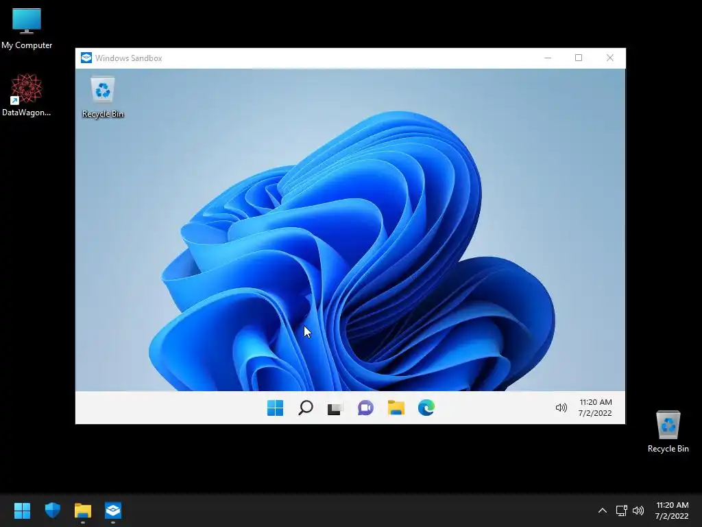Select the host desktop Recycle Bin

[x=668, y=432]
